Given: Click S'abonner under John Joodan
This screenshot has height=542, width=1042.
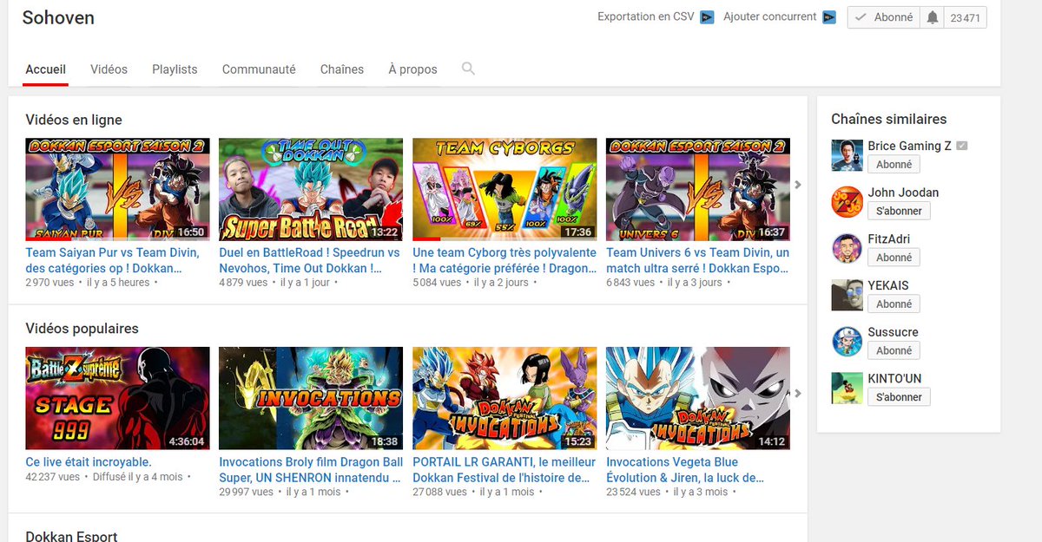Looking at the screenshot, I should pyautogui.click(x=899, y=211).
